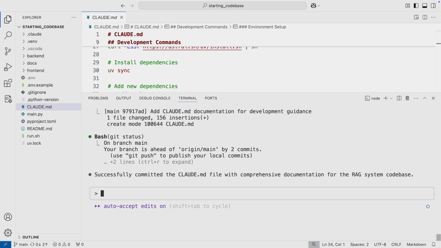This screenshot has height=248, width=441.
Task: Open the Accounts icon
Action: [x=8, y=217]
